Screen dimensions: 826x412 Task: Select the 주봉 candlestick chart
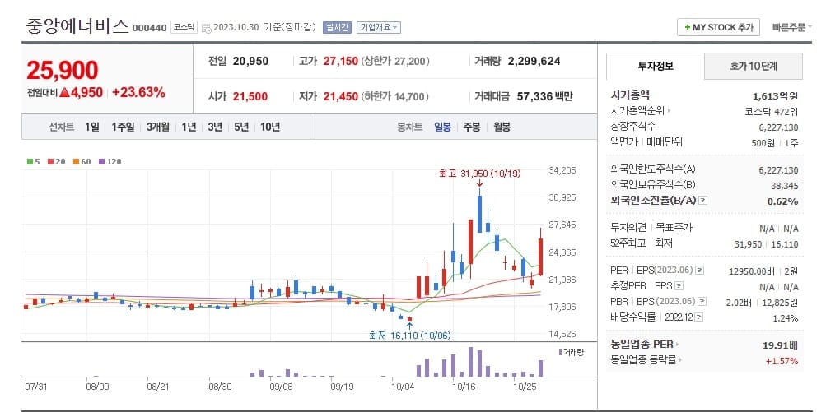472,127
